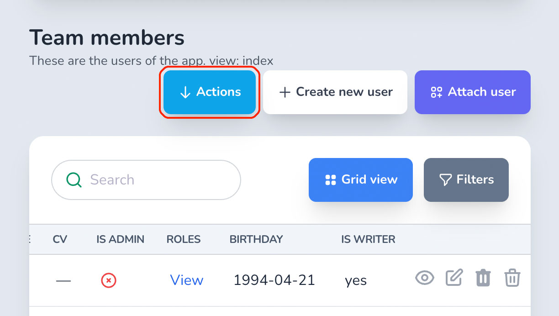The width and height of the screenshot is (559, 316).
Task: Switch to Grid view
Action: pos(361,180)
